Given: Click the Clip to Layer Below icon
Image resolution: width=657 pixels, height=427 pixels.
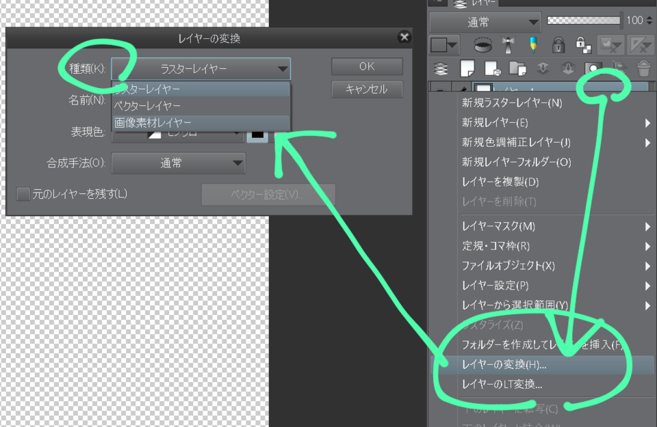Looking at the screenshot, I should click(x=483, y=45).
